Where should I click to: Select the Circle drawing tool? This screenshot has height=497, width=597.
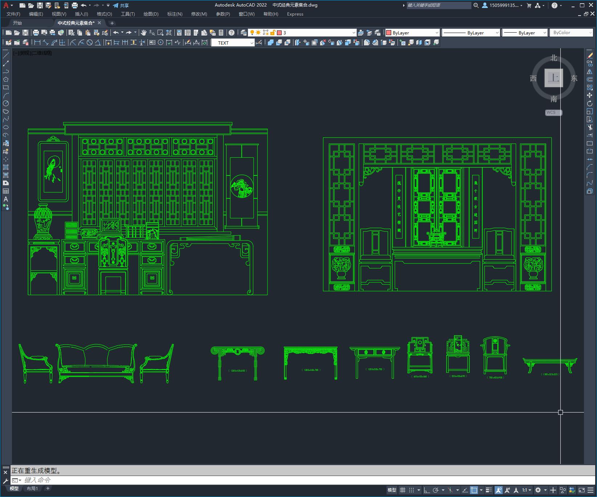pyautogui.click(x=6, y=103)
